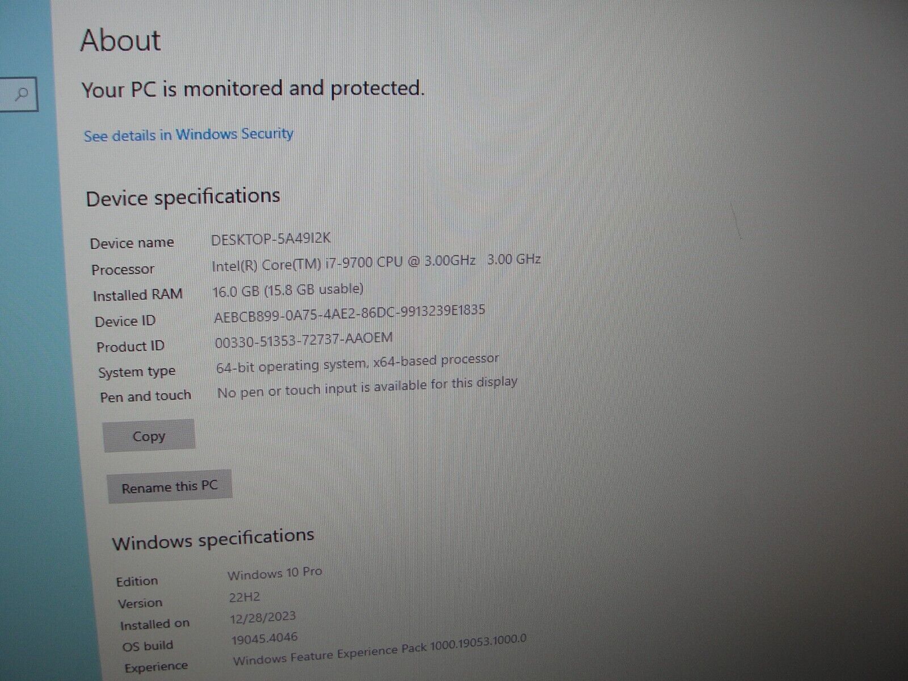Open See details in Windows Security link
908x681 pixels.
[x=188, y=135]
